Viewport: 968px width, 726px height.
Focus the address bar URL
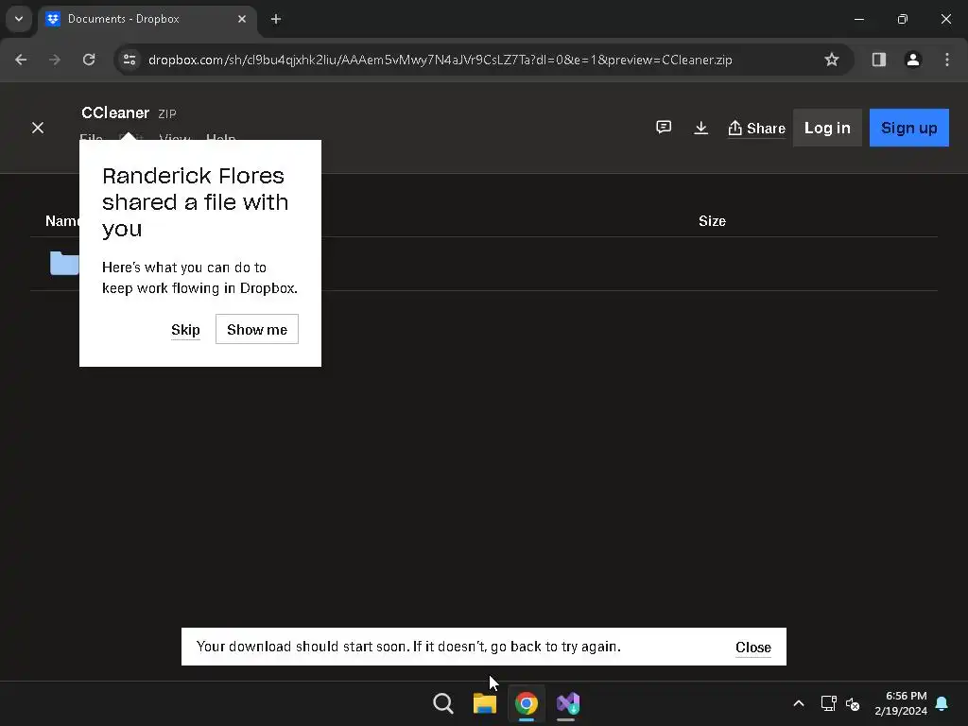(440, 60)
